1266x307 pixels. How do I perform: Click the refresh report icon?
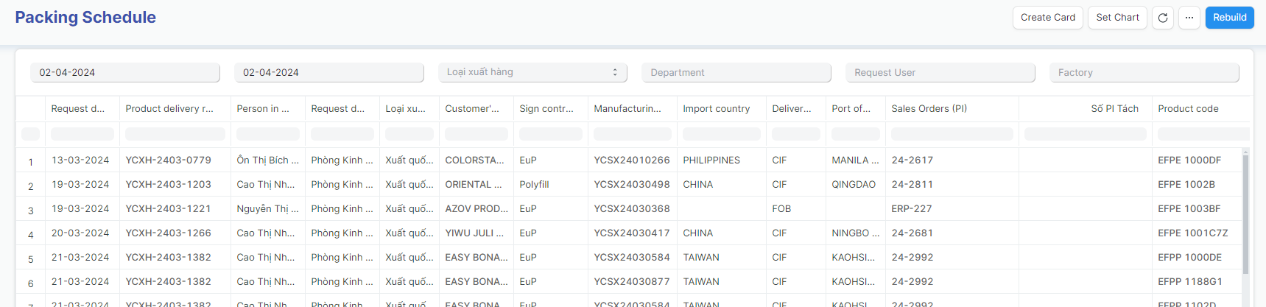(x=1163, y=18)
